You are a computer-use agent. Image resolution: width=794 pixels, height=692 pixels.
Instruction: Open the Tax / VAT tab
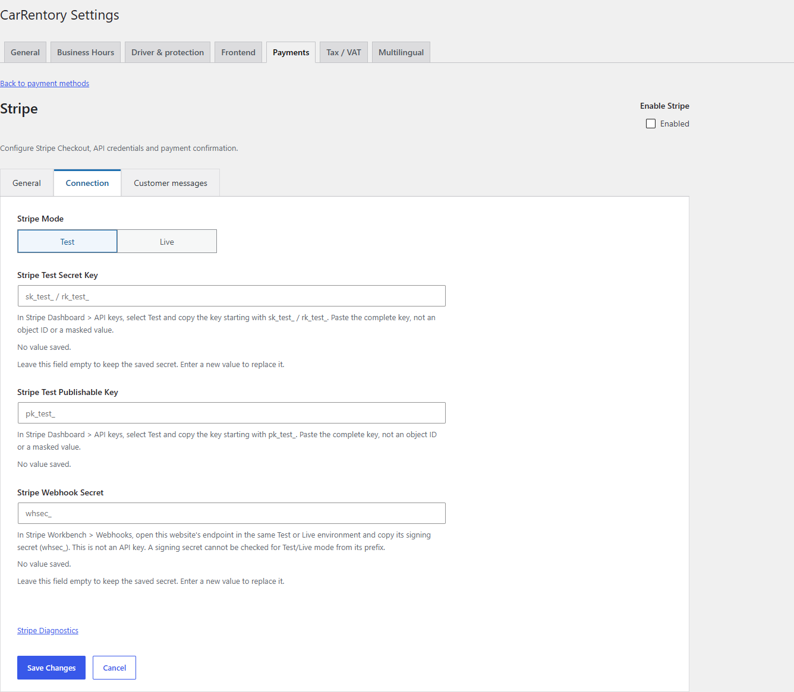click(344, 52)
